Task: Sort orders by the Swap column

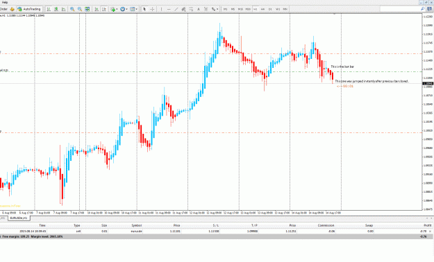Action: pos(369,225)
